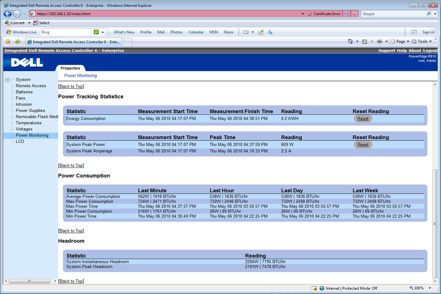This screenshot has width=441, height=294.
Task: Click the browser Home icon
Action: coord(351,42)
